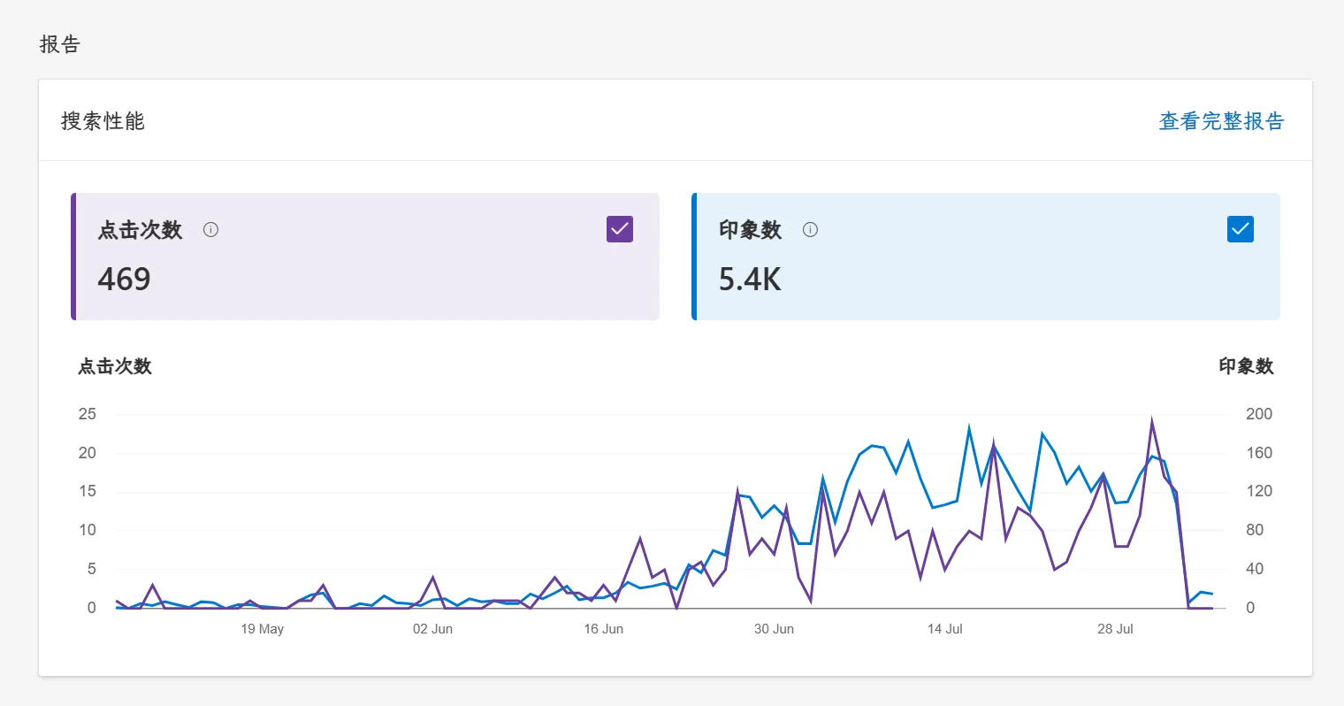Viewport: 1344px width, 706px height.
Task: Select the 16 Jun date label
Action: [x=603, y=629]
